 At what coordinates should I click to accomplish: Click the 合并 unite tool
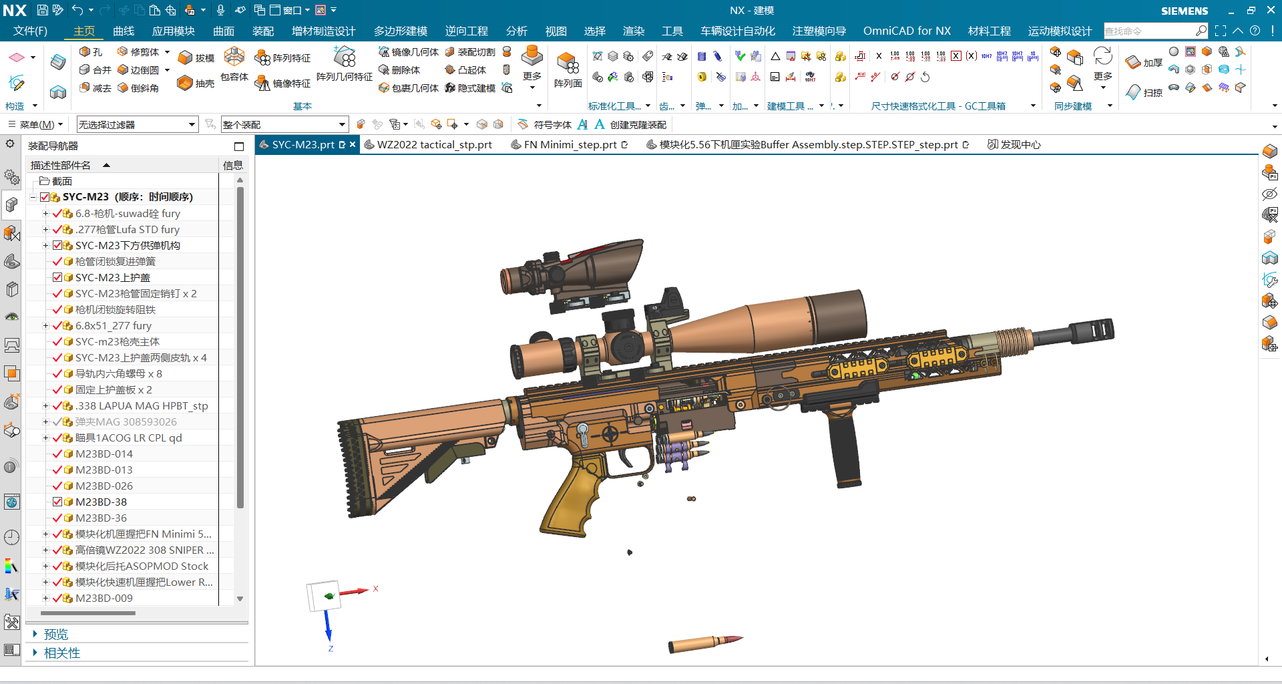(x=95, y=70)
